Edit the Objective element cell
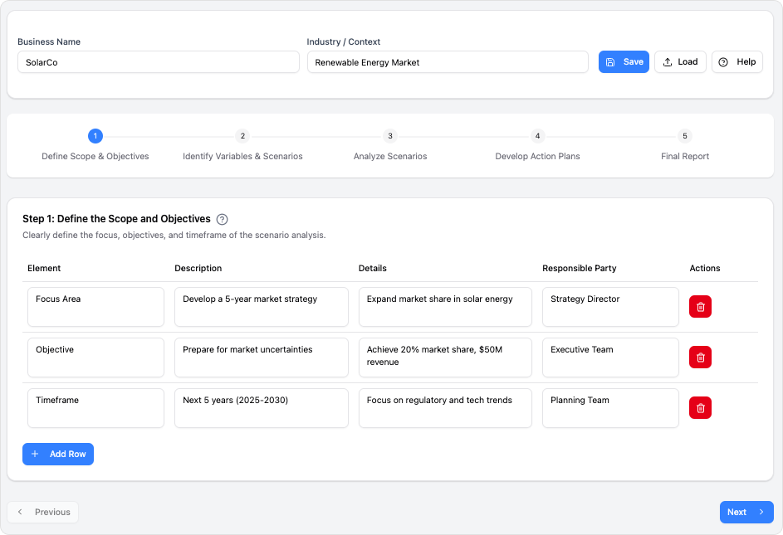The image size is (783, 535). [95, 357]
